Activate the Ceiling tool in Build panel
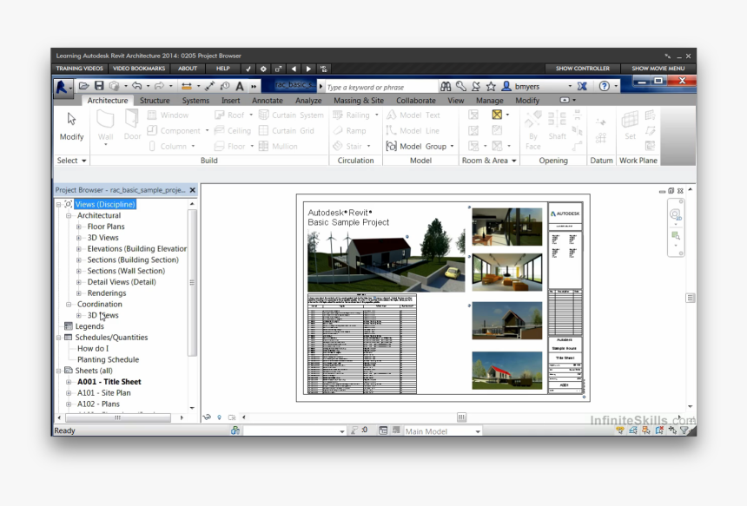 tap(233, 130)
